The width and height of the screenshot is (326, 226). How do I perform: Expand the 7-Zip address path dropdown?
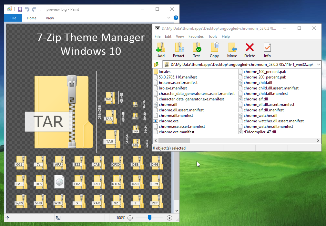[x=318, y=65]
